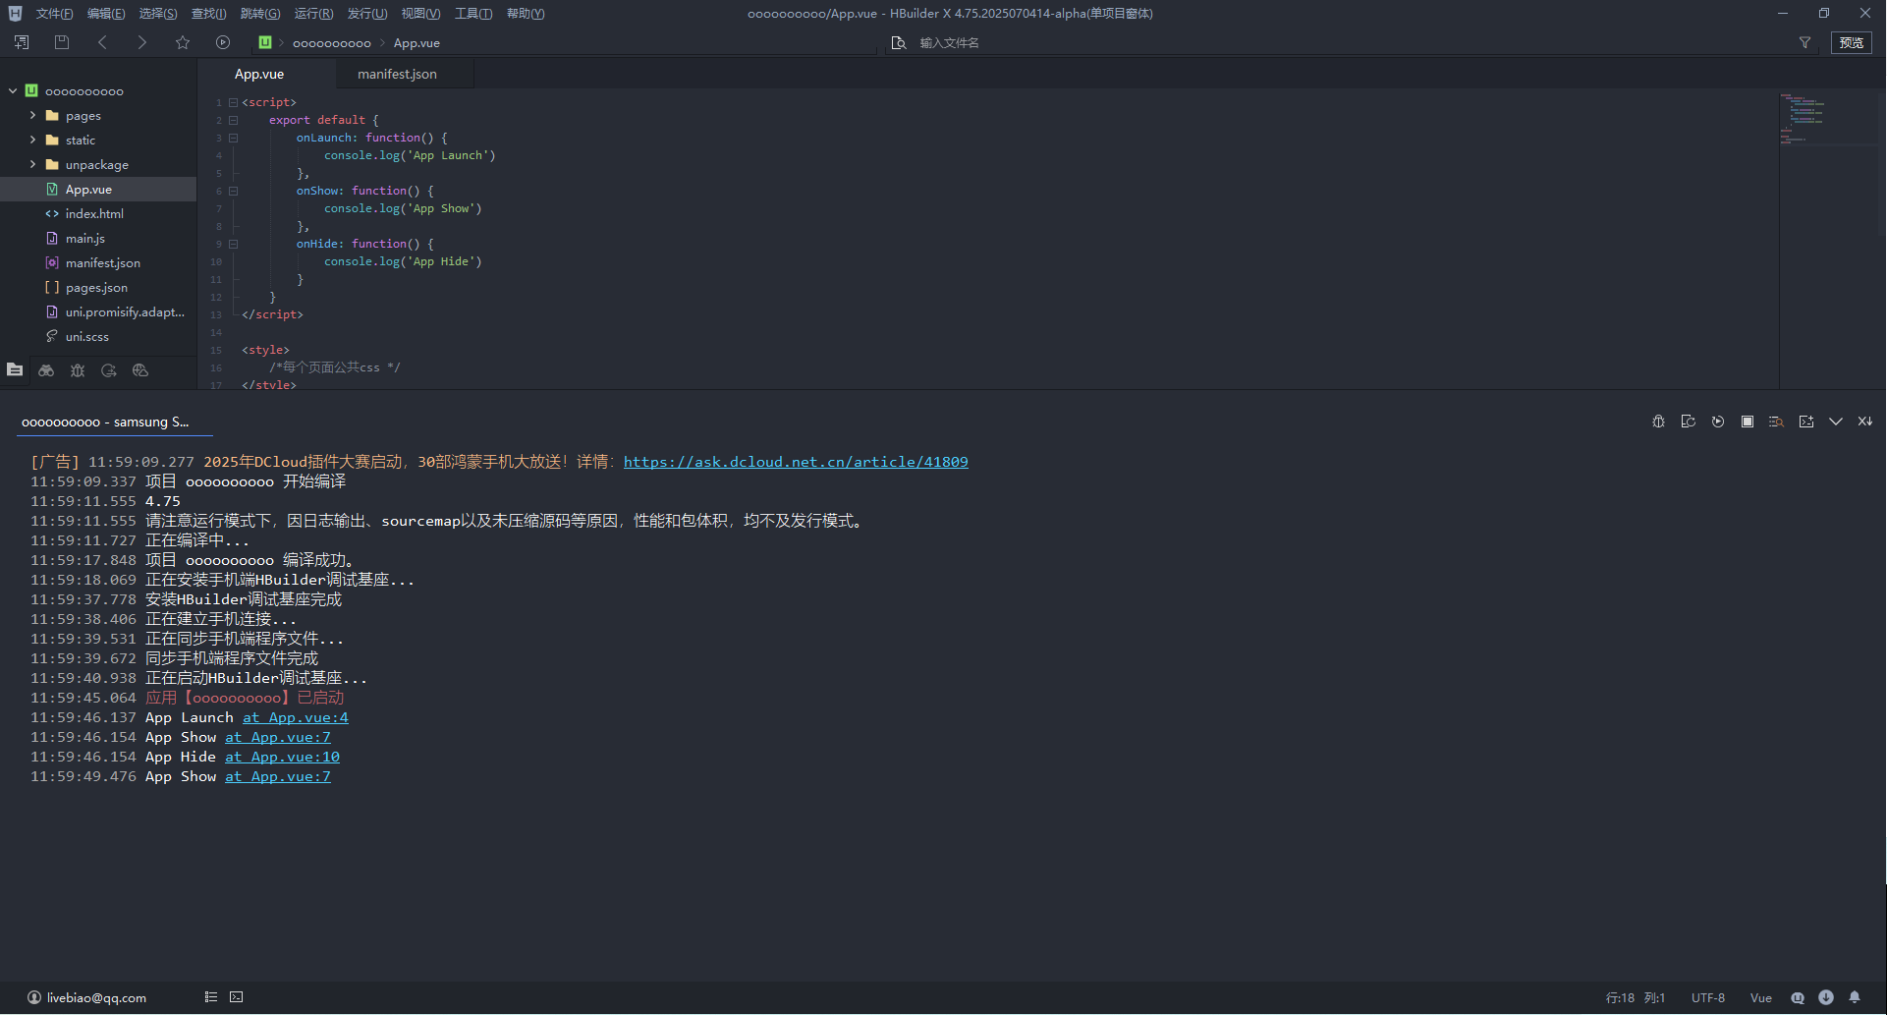The image size is (1887, 1015).
Task: Click the 行:18 列:1 cursor position entry
Action: (1636, 997)
